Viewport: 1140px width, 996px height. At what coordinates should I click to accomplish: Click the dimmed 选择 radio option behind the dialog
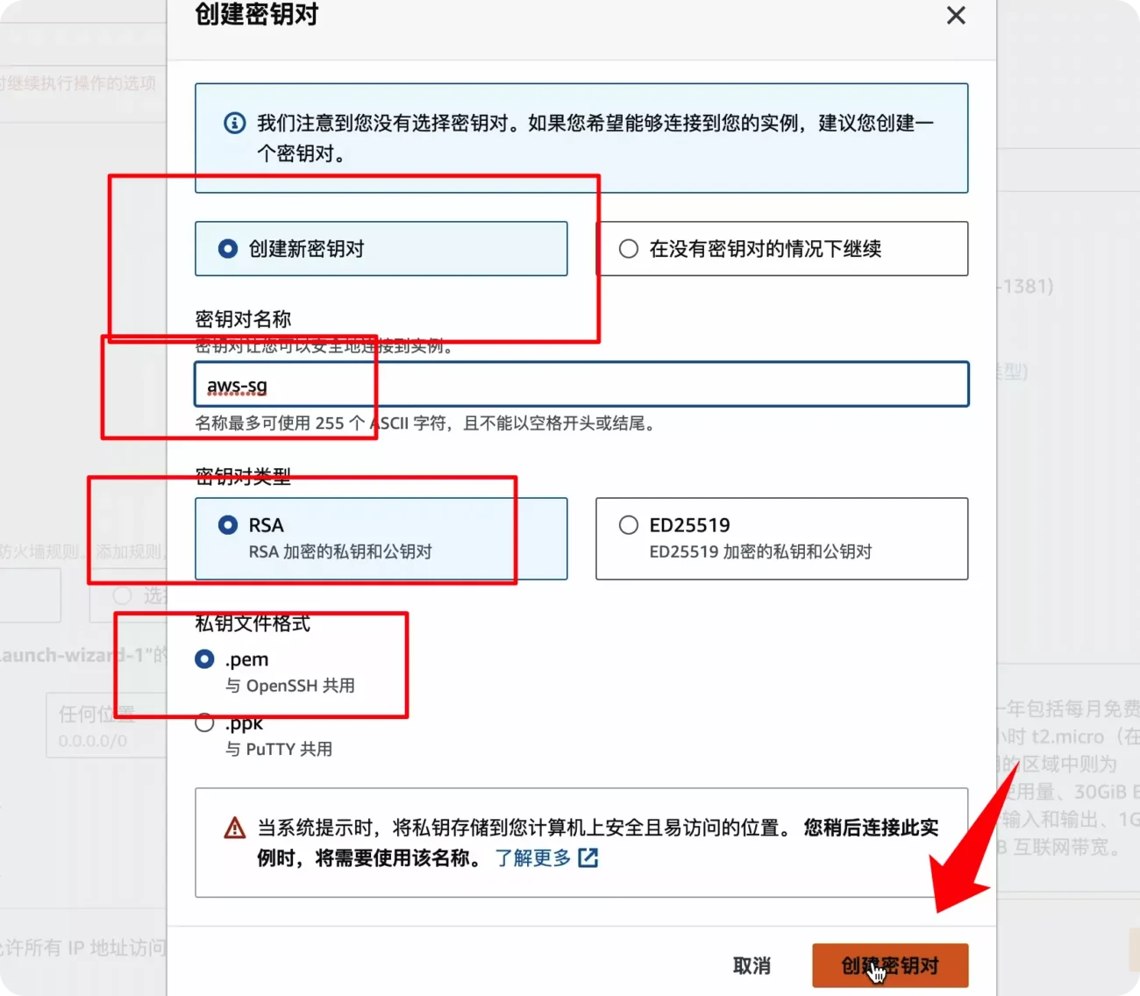122,595
